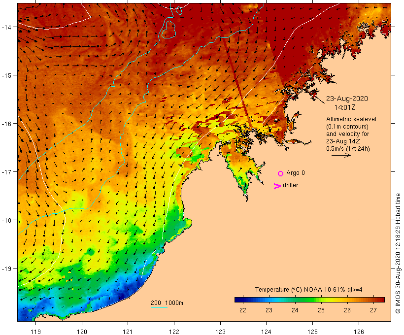Click the colorbar tick label 22
This screenshot has width=404, height=335.
(x=243, y=310)
